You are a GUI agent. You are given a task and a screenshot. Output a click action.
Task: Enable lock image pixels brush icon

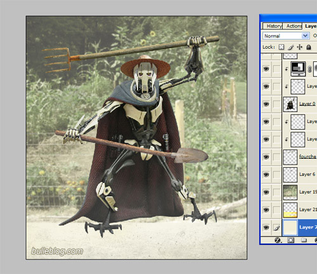(290, 47)
